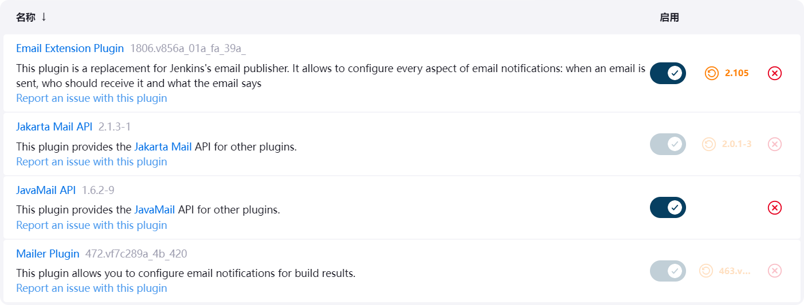Open the Jakarta Mail API plugin page
Screen dimensions: 804x305
pos(54,126)
